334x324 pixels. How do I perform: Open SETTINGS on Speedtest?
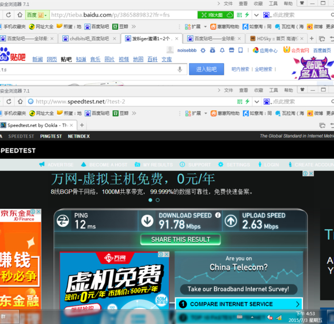[234, 165]
